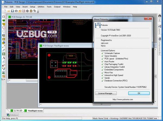This screenshot has width=163, height=121.
Task: Open the View menu
Action: [x=18, y=7]
